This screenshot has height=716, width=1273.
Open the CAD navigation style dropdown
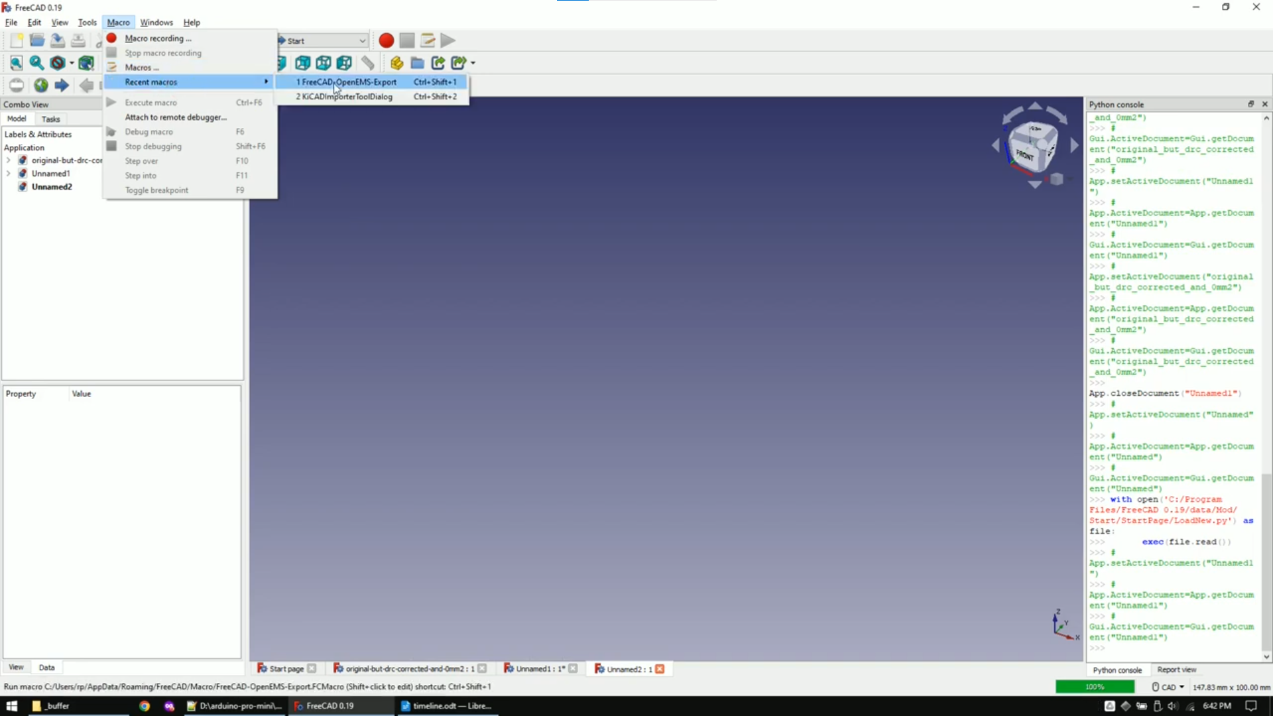1168,687
